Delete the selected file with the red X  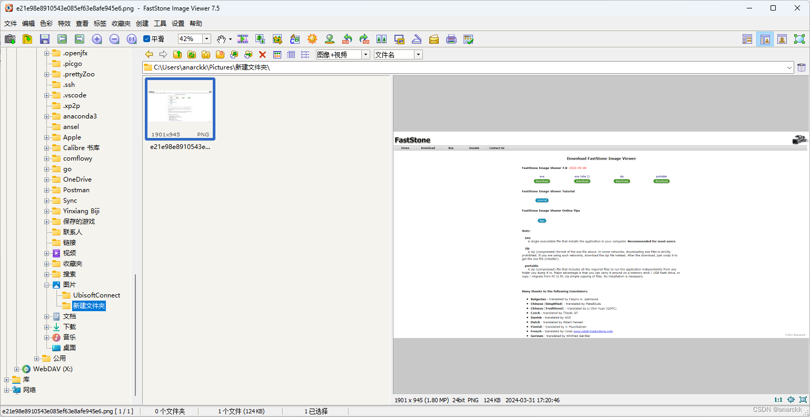[x=262, y=55]
